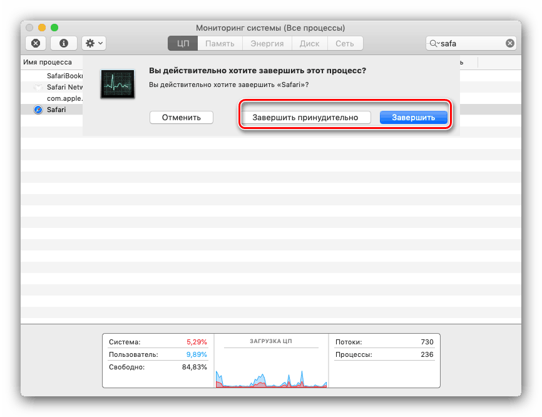Click the Отменить button
542x417 pixels.
tap(181, 117)
